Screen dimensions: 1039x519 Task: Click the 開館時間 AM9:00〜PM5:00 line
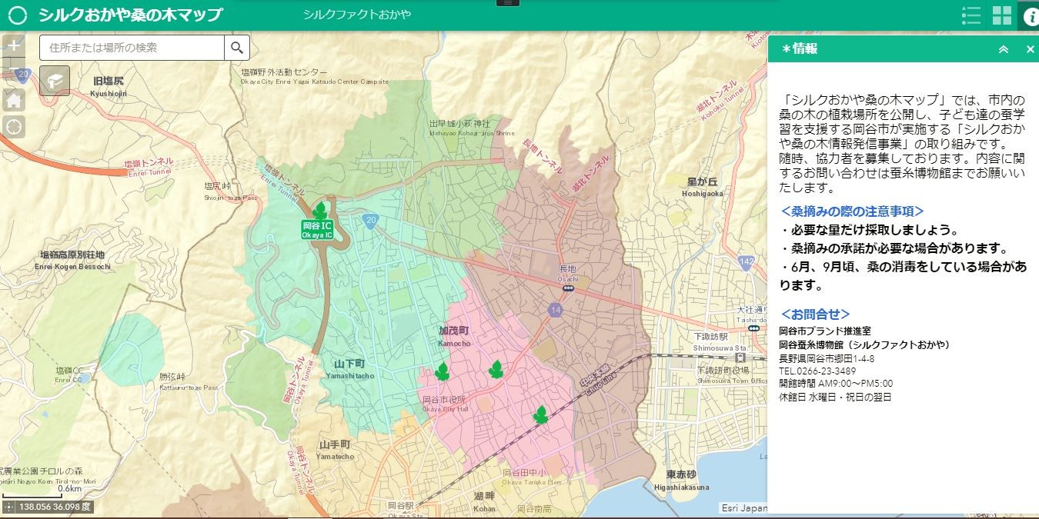[x=836, y=384]
